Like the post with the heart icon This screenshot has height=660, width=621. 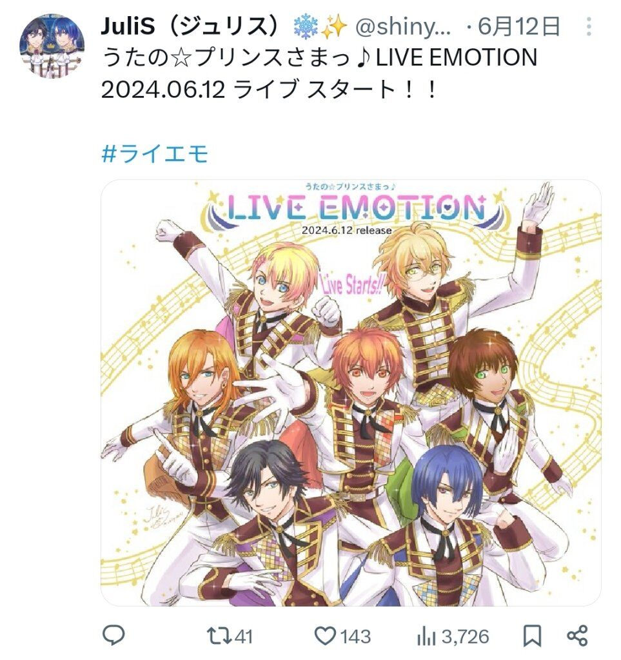click(326, 636)
